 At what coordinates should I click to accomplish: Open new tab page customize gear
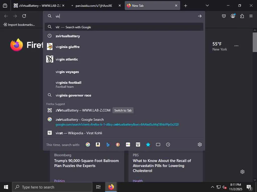coord(242,172)
